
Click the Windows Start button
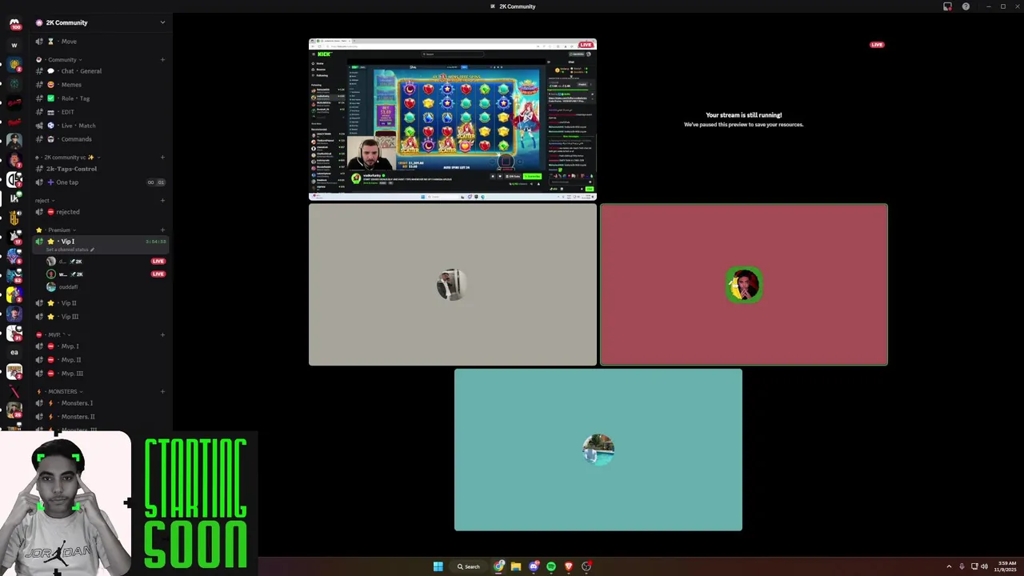438,566
